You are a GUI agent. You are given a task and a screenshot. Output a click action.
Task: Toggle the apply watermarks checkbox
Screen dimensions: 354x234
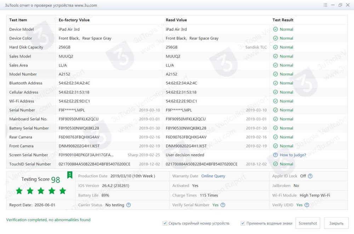(x=243, y=223)
